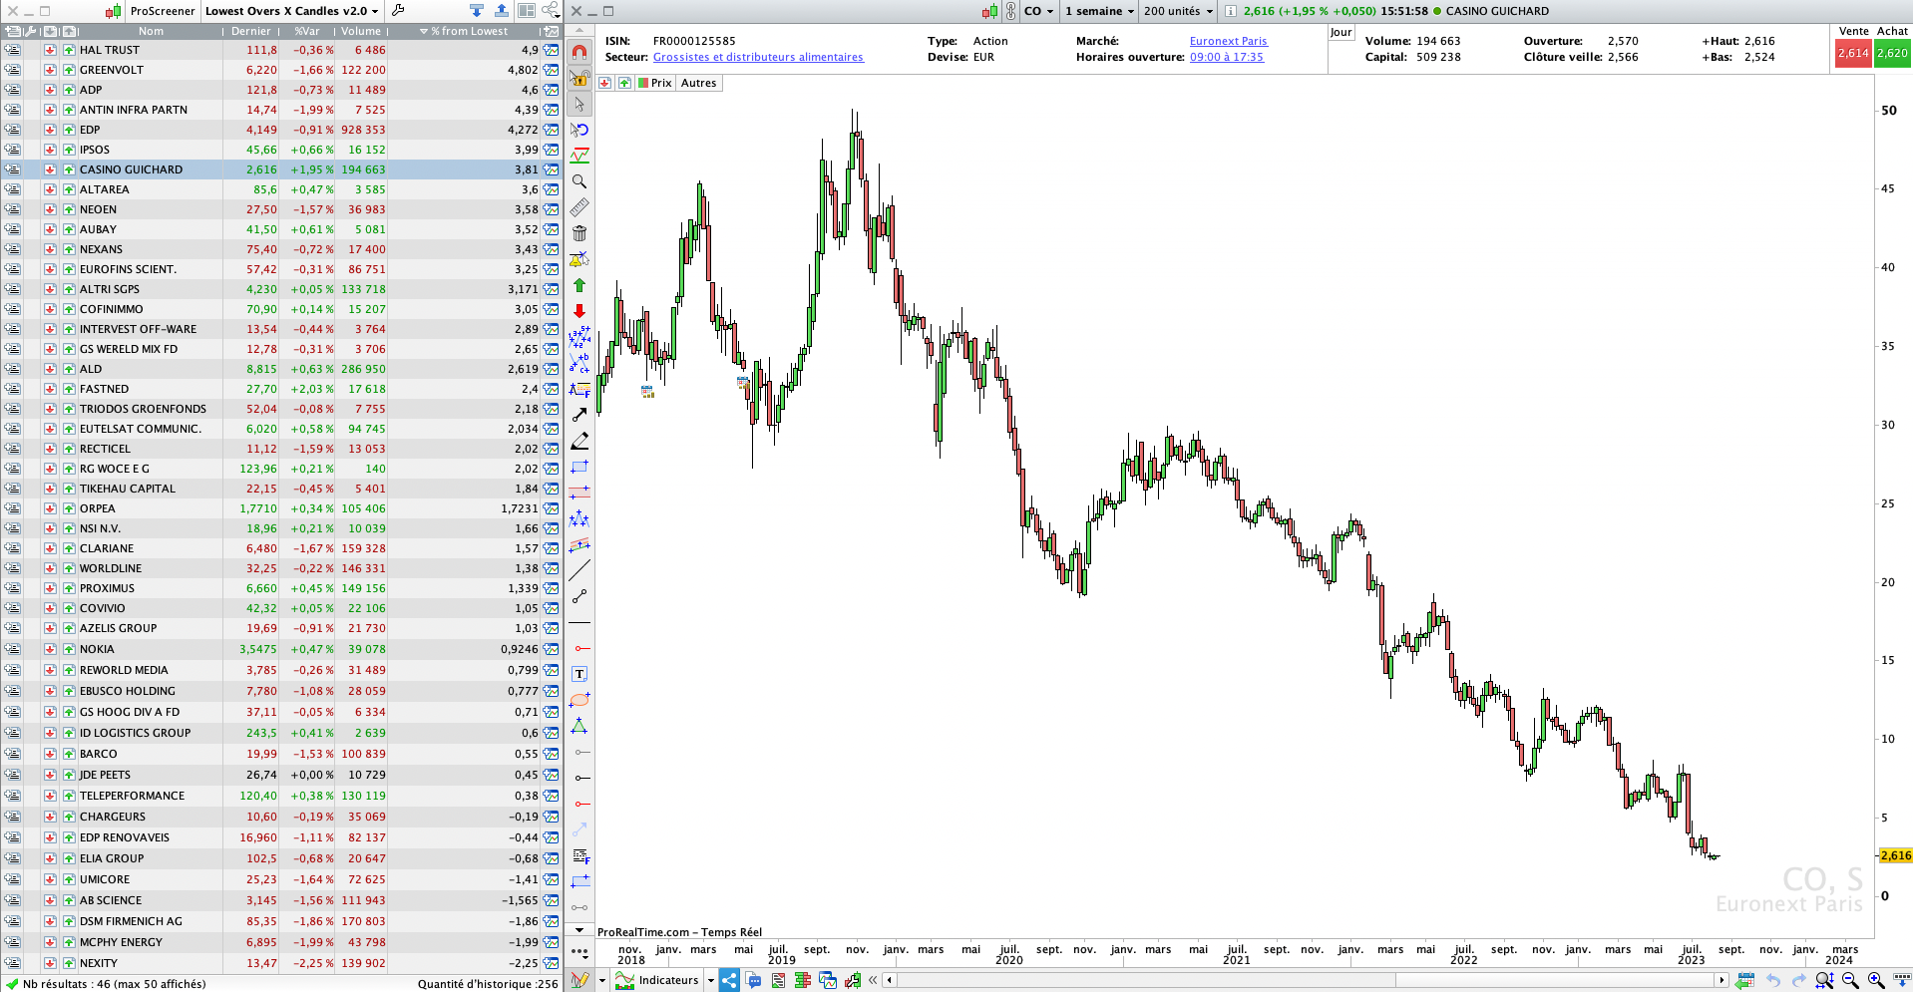The height and width of the screenshot is (992, 1913).
Task: Open the dropdown arrow next to the chart style icon
Action: coord(602,981)
